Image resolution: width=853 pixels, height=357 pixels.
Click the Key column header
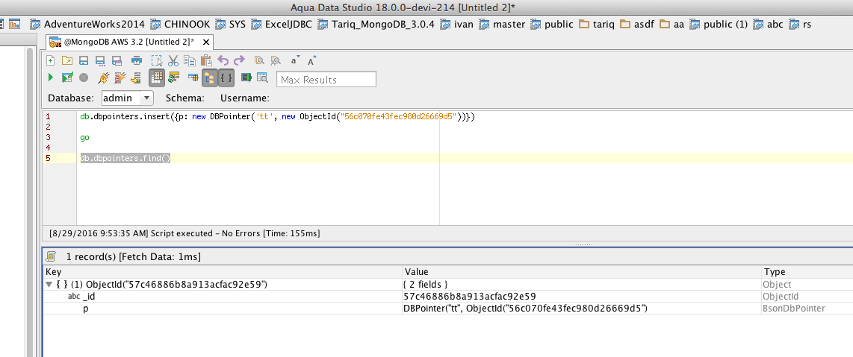pos(223,272)
